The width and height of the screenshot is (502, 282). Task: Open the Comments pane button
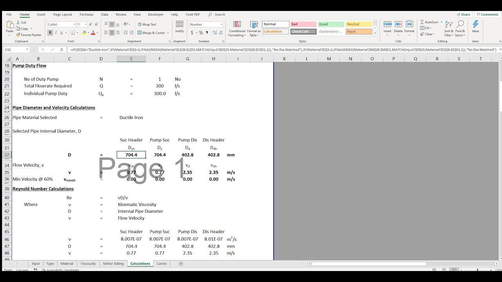point(487,14)
